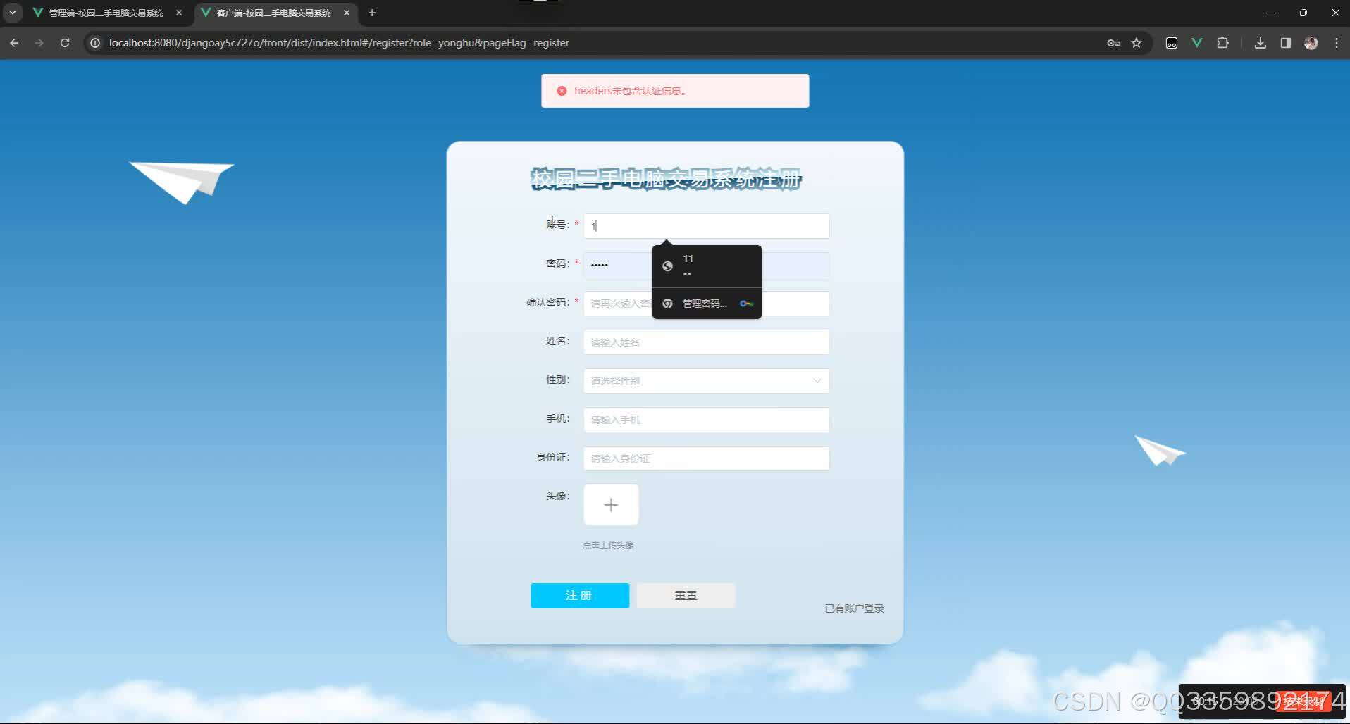Bookmark this page with the star
The width and height of the screenshot is (1350, 724).
(x=1137, y=43)
